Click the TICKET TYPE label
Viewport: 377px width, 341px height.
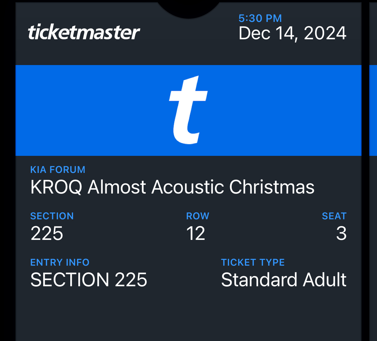pyautogui.click(x=253, y=262)
